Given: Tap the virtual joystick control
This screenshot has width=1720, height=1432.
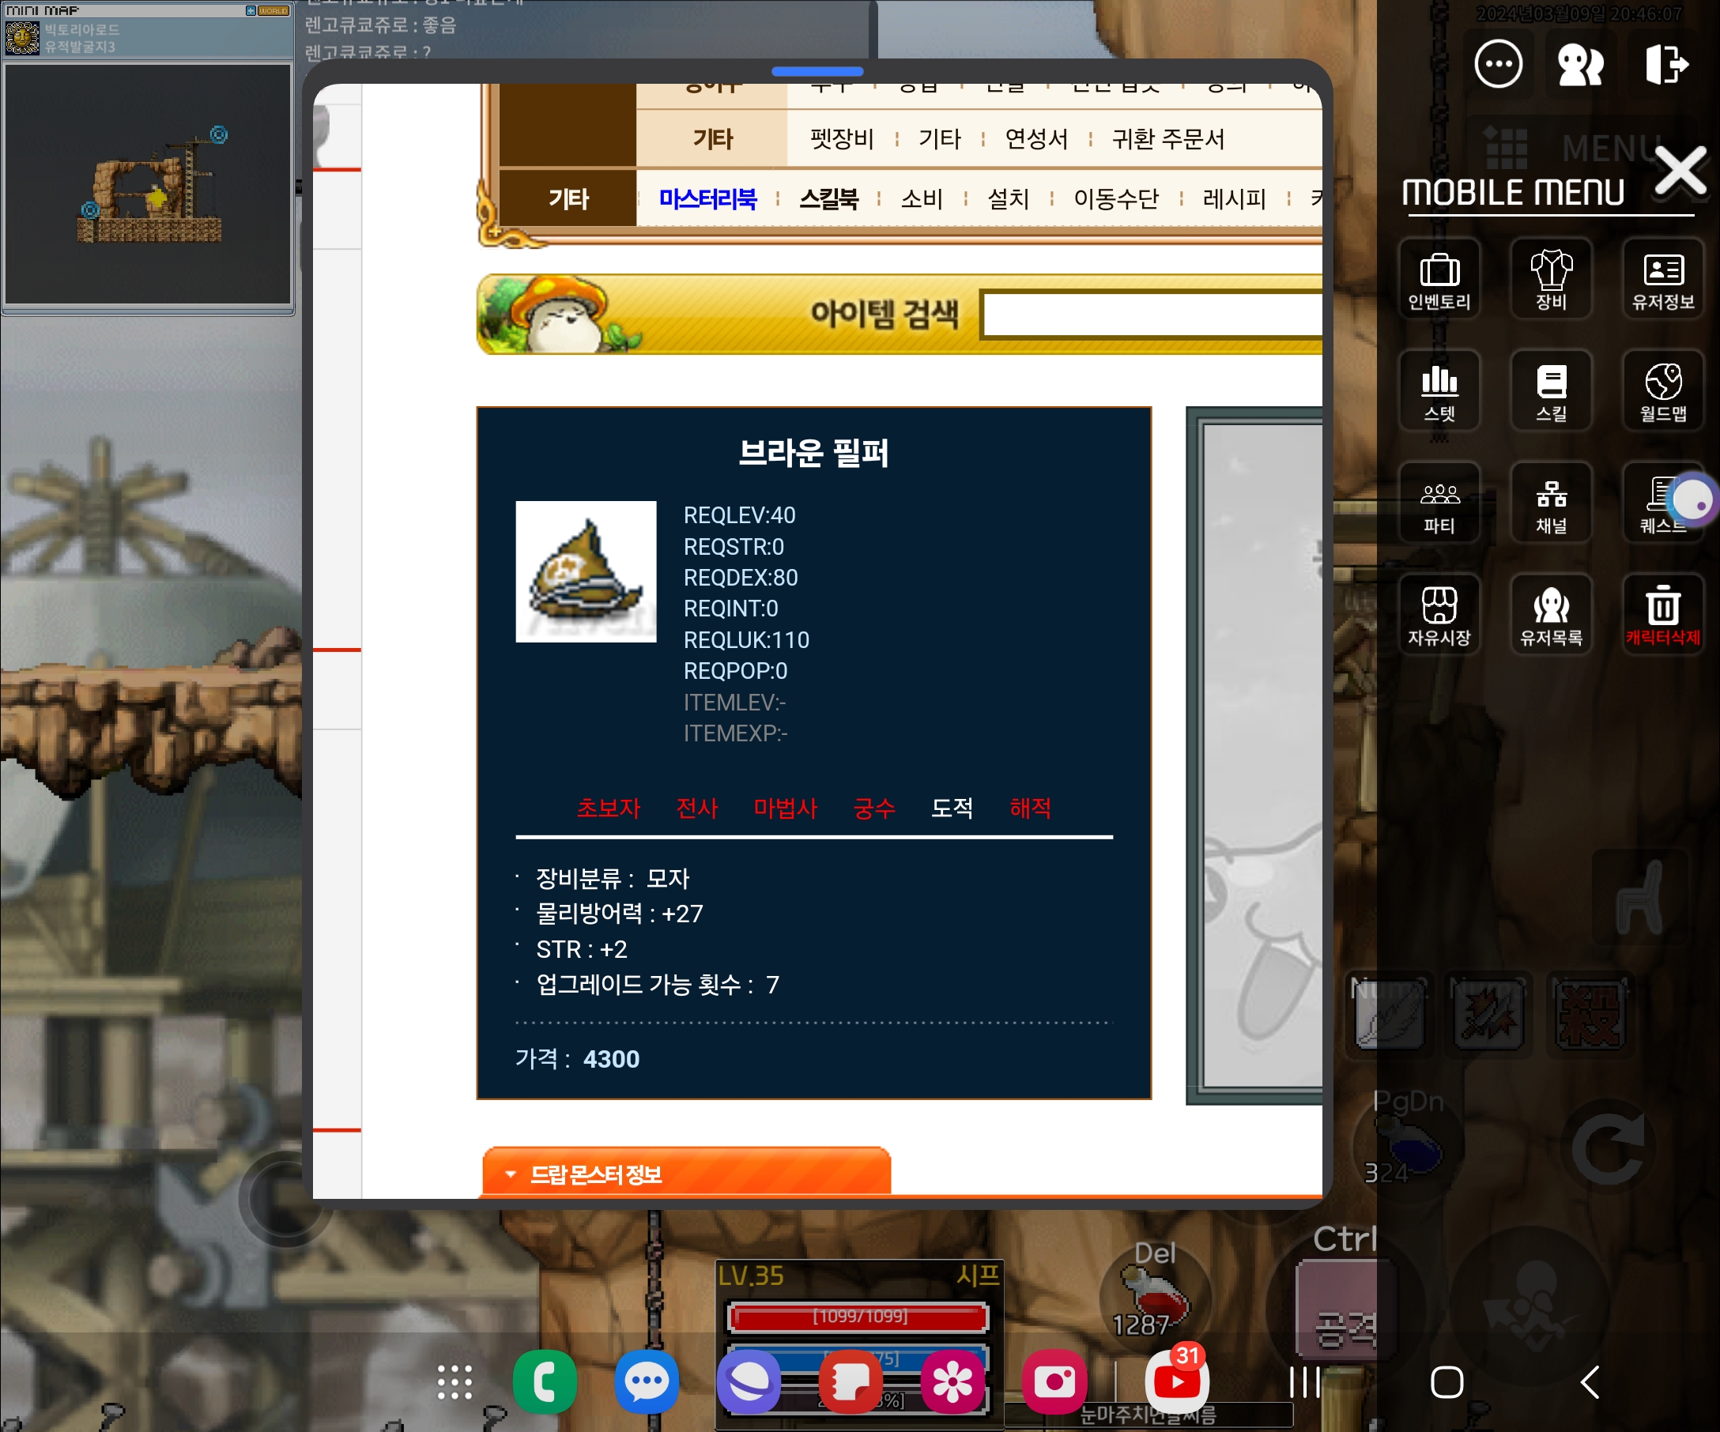Looking at the screenshot, I should pos(285,1199).
